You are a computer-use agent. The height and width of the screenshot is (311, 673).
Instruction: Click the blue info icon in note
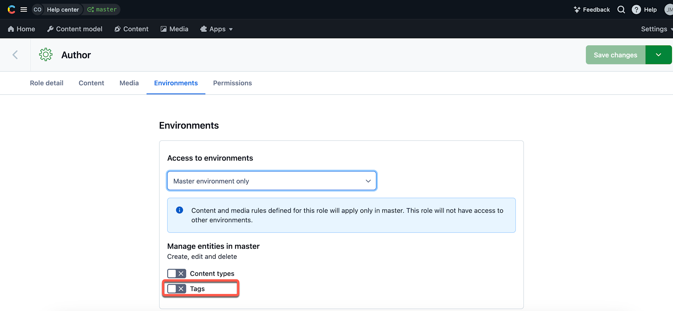coord(179,210)
